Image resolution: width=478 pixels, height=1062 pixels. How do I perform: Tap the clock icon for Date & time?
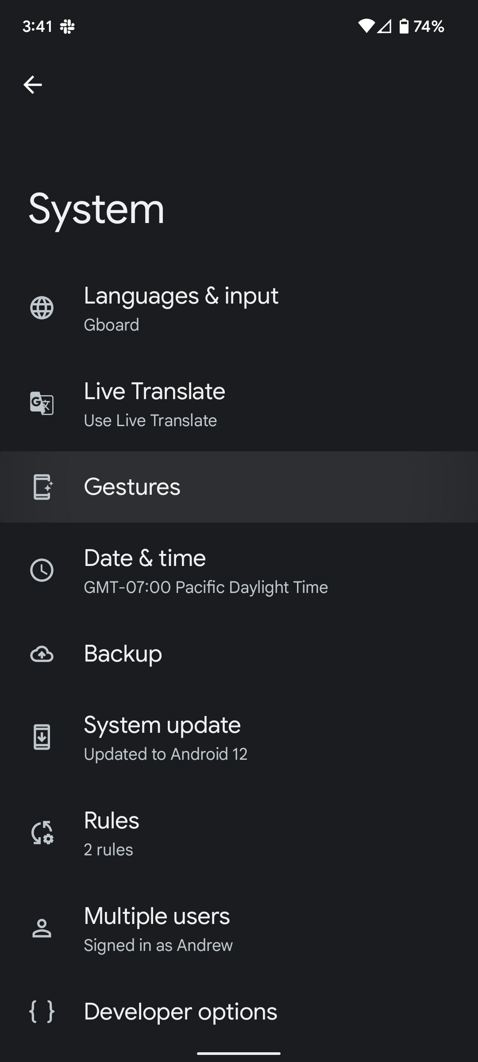[x=42, y=570]
